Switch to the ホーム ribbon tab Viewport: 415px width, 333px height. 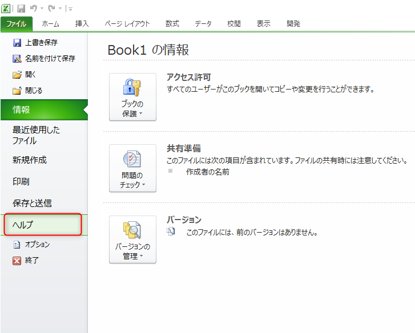(50, 24)
